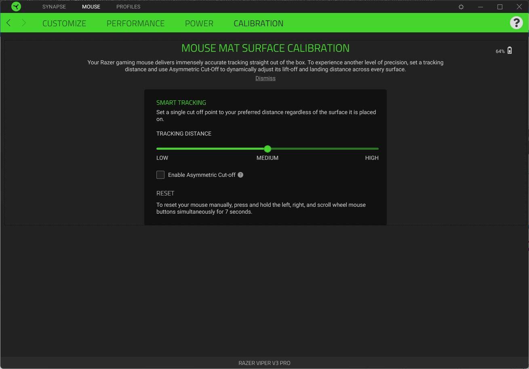Switch to the Synapse tab
529x369 pixels.
pyautogui.click(x=54, y=7)
